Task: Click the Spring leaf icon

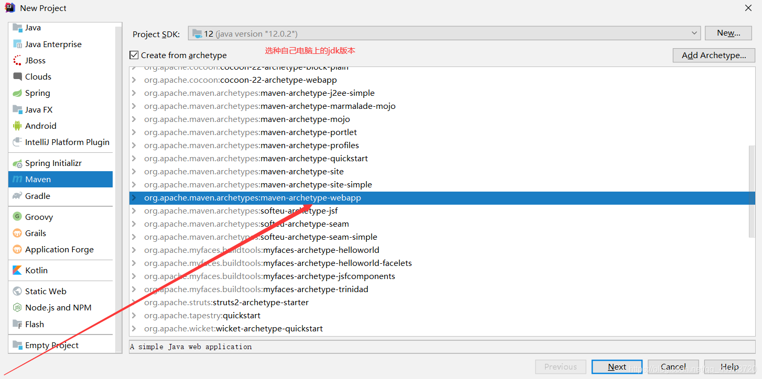Action: pos(17,93)
